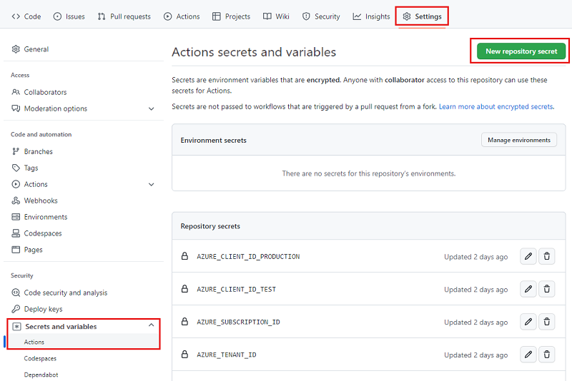Collapse Secrets and variables chevron

pos(152,325)
